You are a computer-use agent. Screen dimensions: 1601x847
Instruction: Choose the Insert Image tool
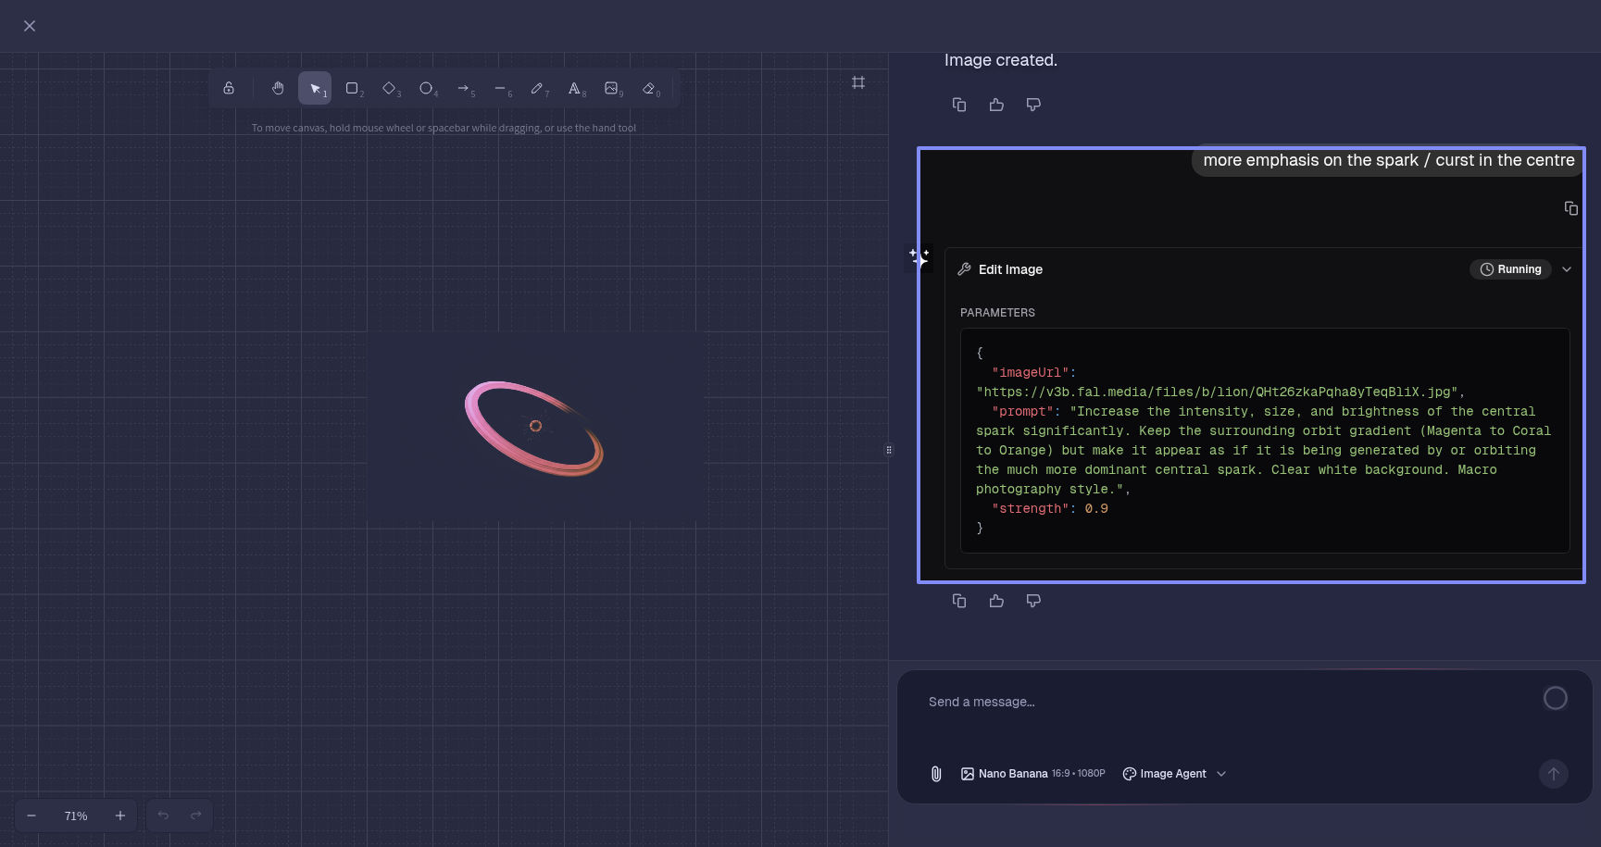[x=611, y=89]
